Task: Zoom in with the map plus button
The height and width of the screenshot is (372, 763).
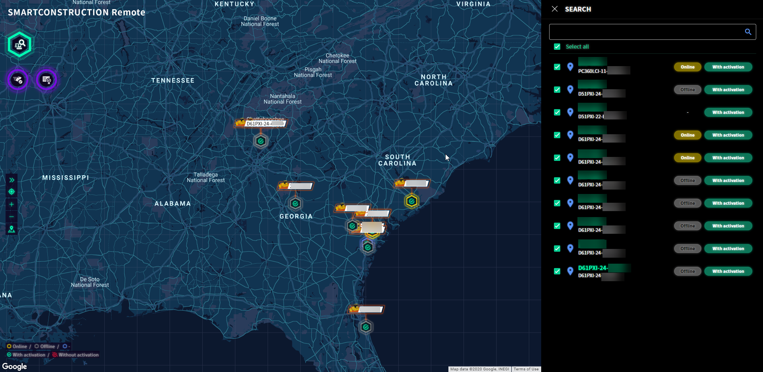Action: pyautogui.click(x=12, y=204)
